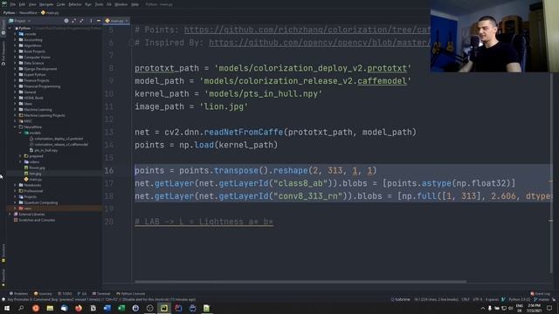Collapse the Python root project node
Viewport: 559px width, 314px height.
10,28
